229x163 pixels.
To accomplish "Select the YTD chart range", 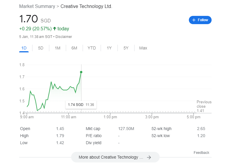I will coord(92,48).
